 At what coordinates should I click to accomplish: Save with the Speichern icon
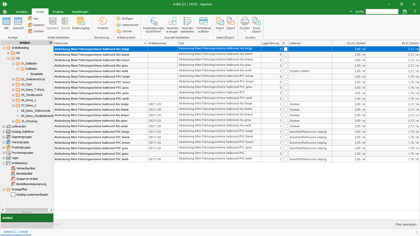coord(53,24)
